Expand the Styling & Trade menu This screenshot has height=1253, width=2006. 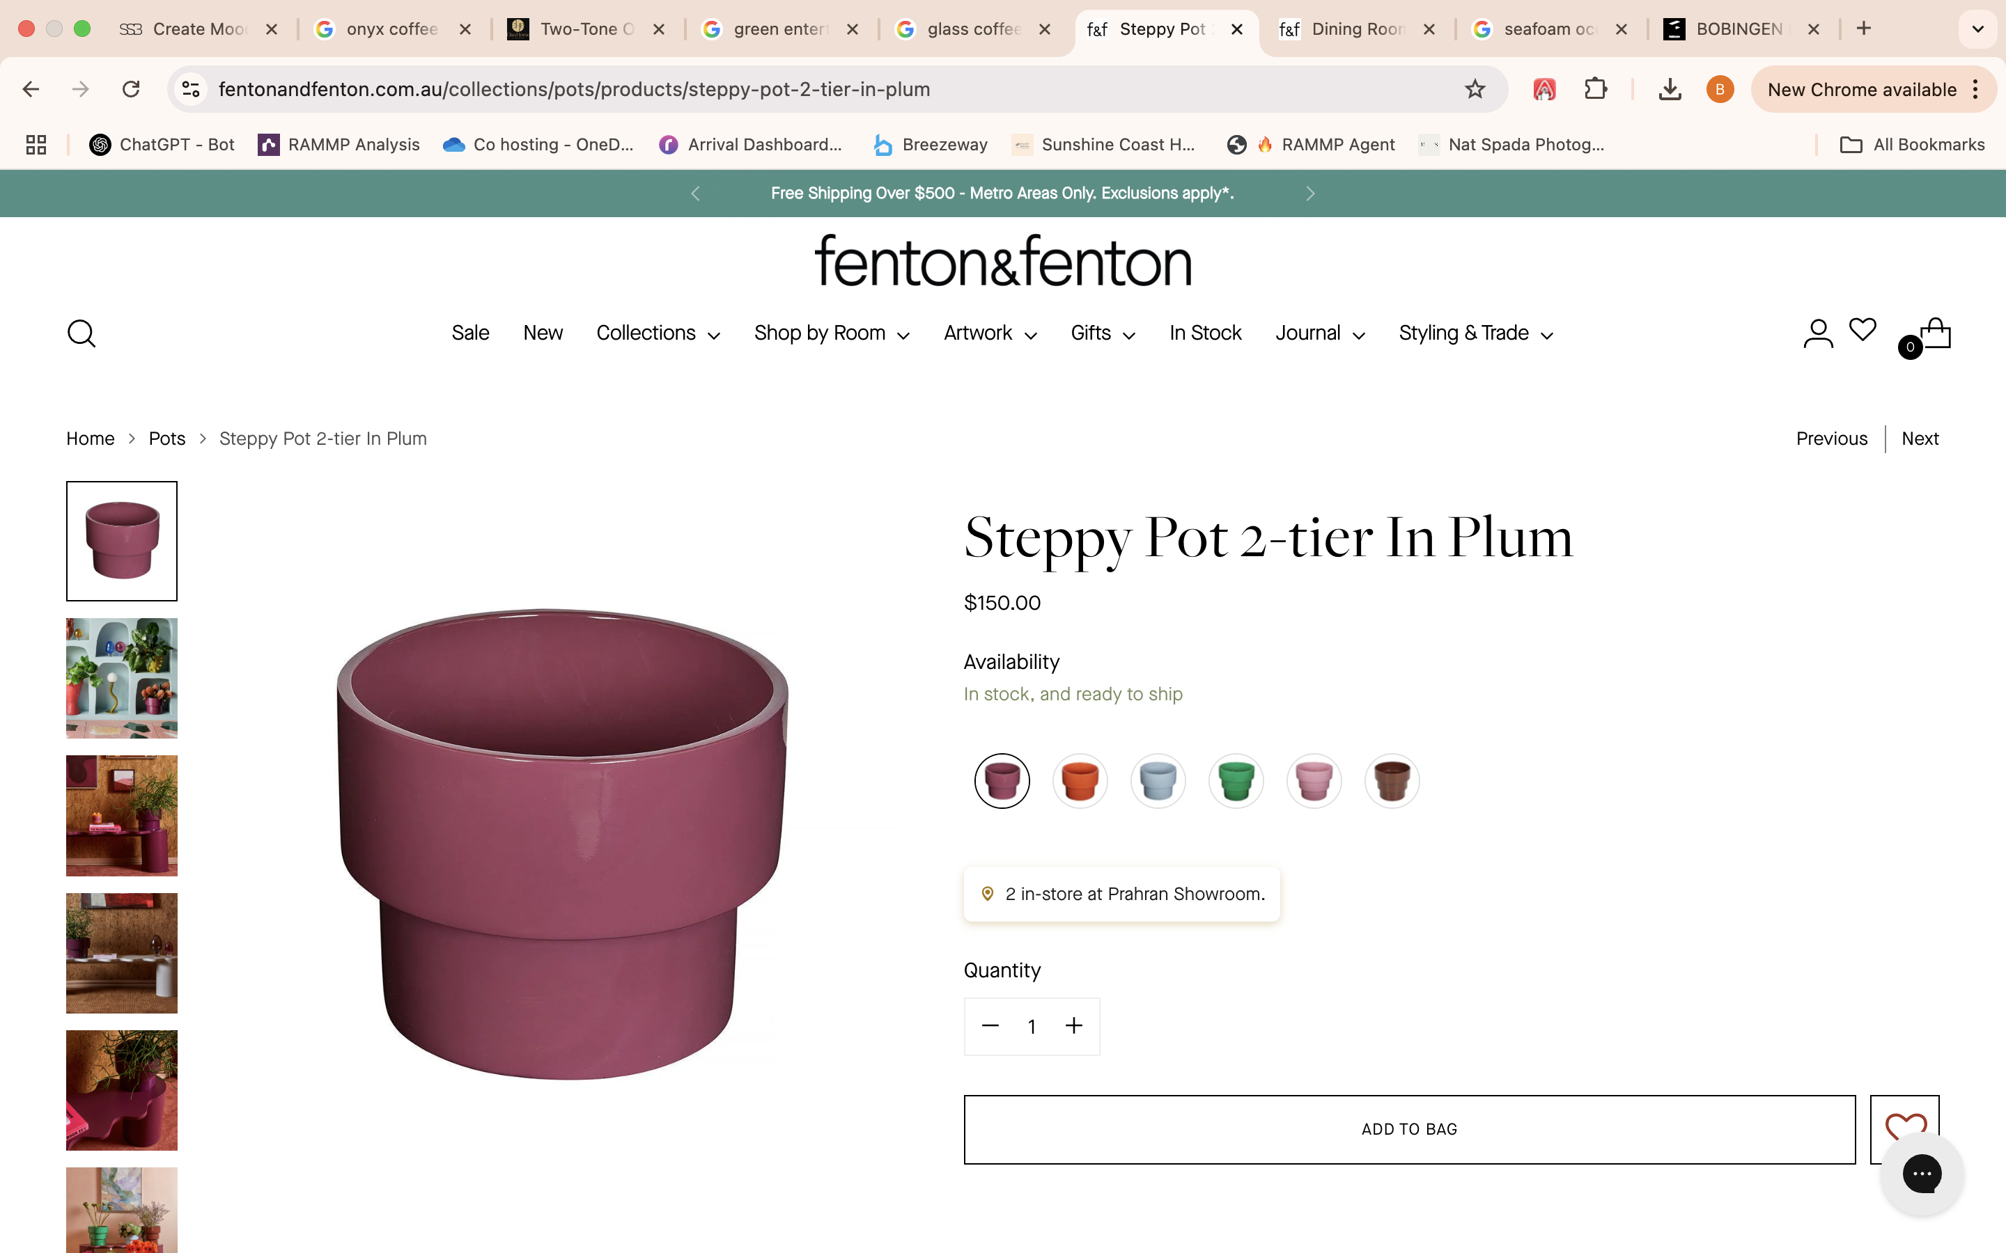pos(1475,333)
